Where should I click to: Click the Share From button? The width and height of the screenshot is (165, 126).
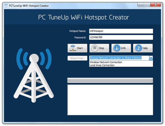coord(77,58)
